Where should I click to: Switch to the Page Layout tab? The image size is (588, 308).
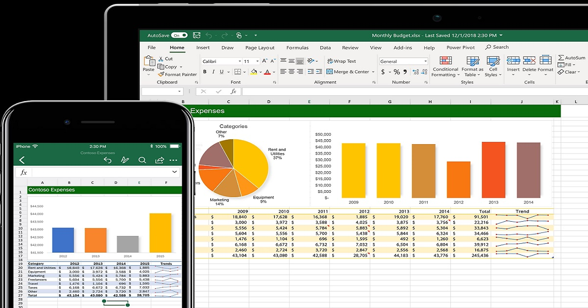click(x=260, y=48)
